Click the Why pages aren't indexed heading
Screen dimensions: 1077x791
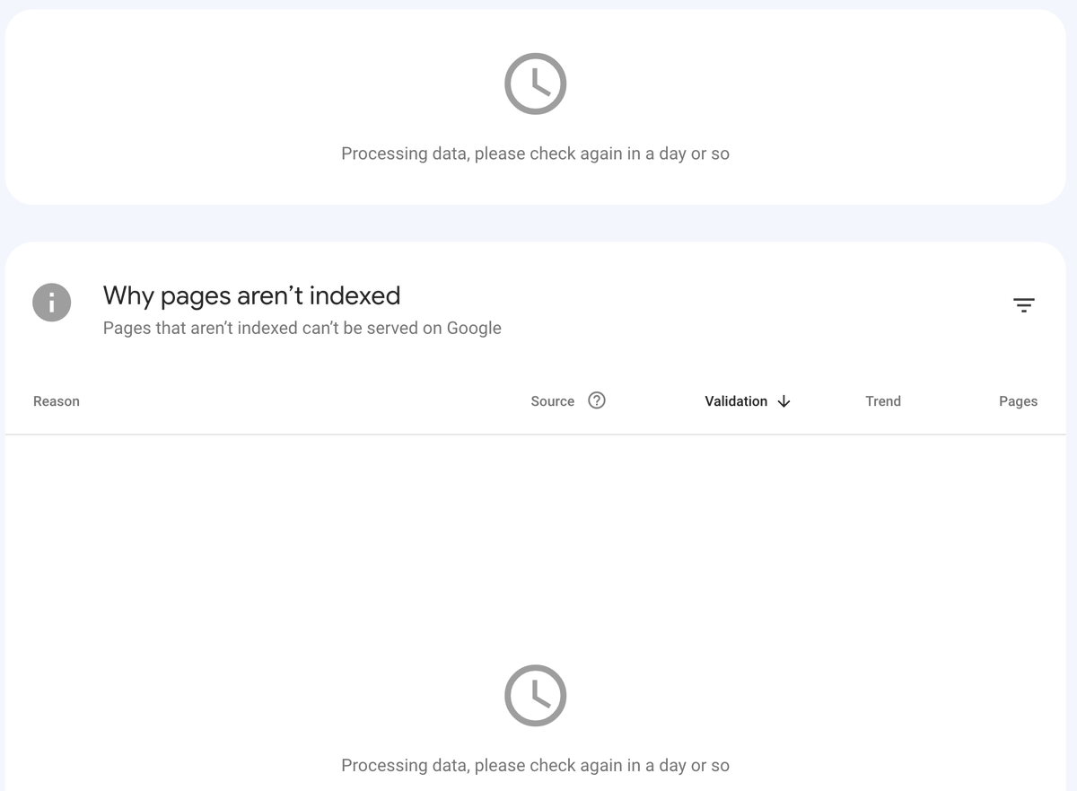tap(252, 295)
